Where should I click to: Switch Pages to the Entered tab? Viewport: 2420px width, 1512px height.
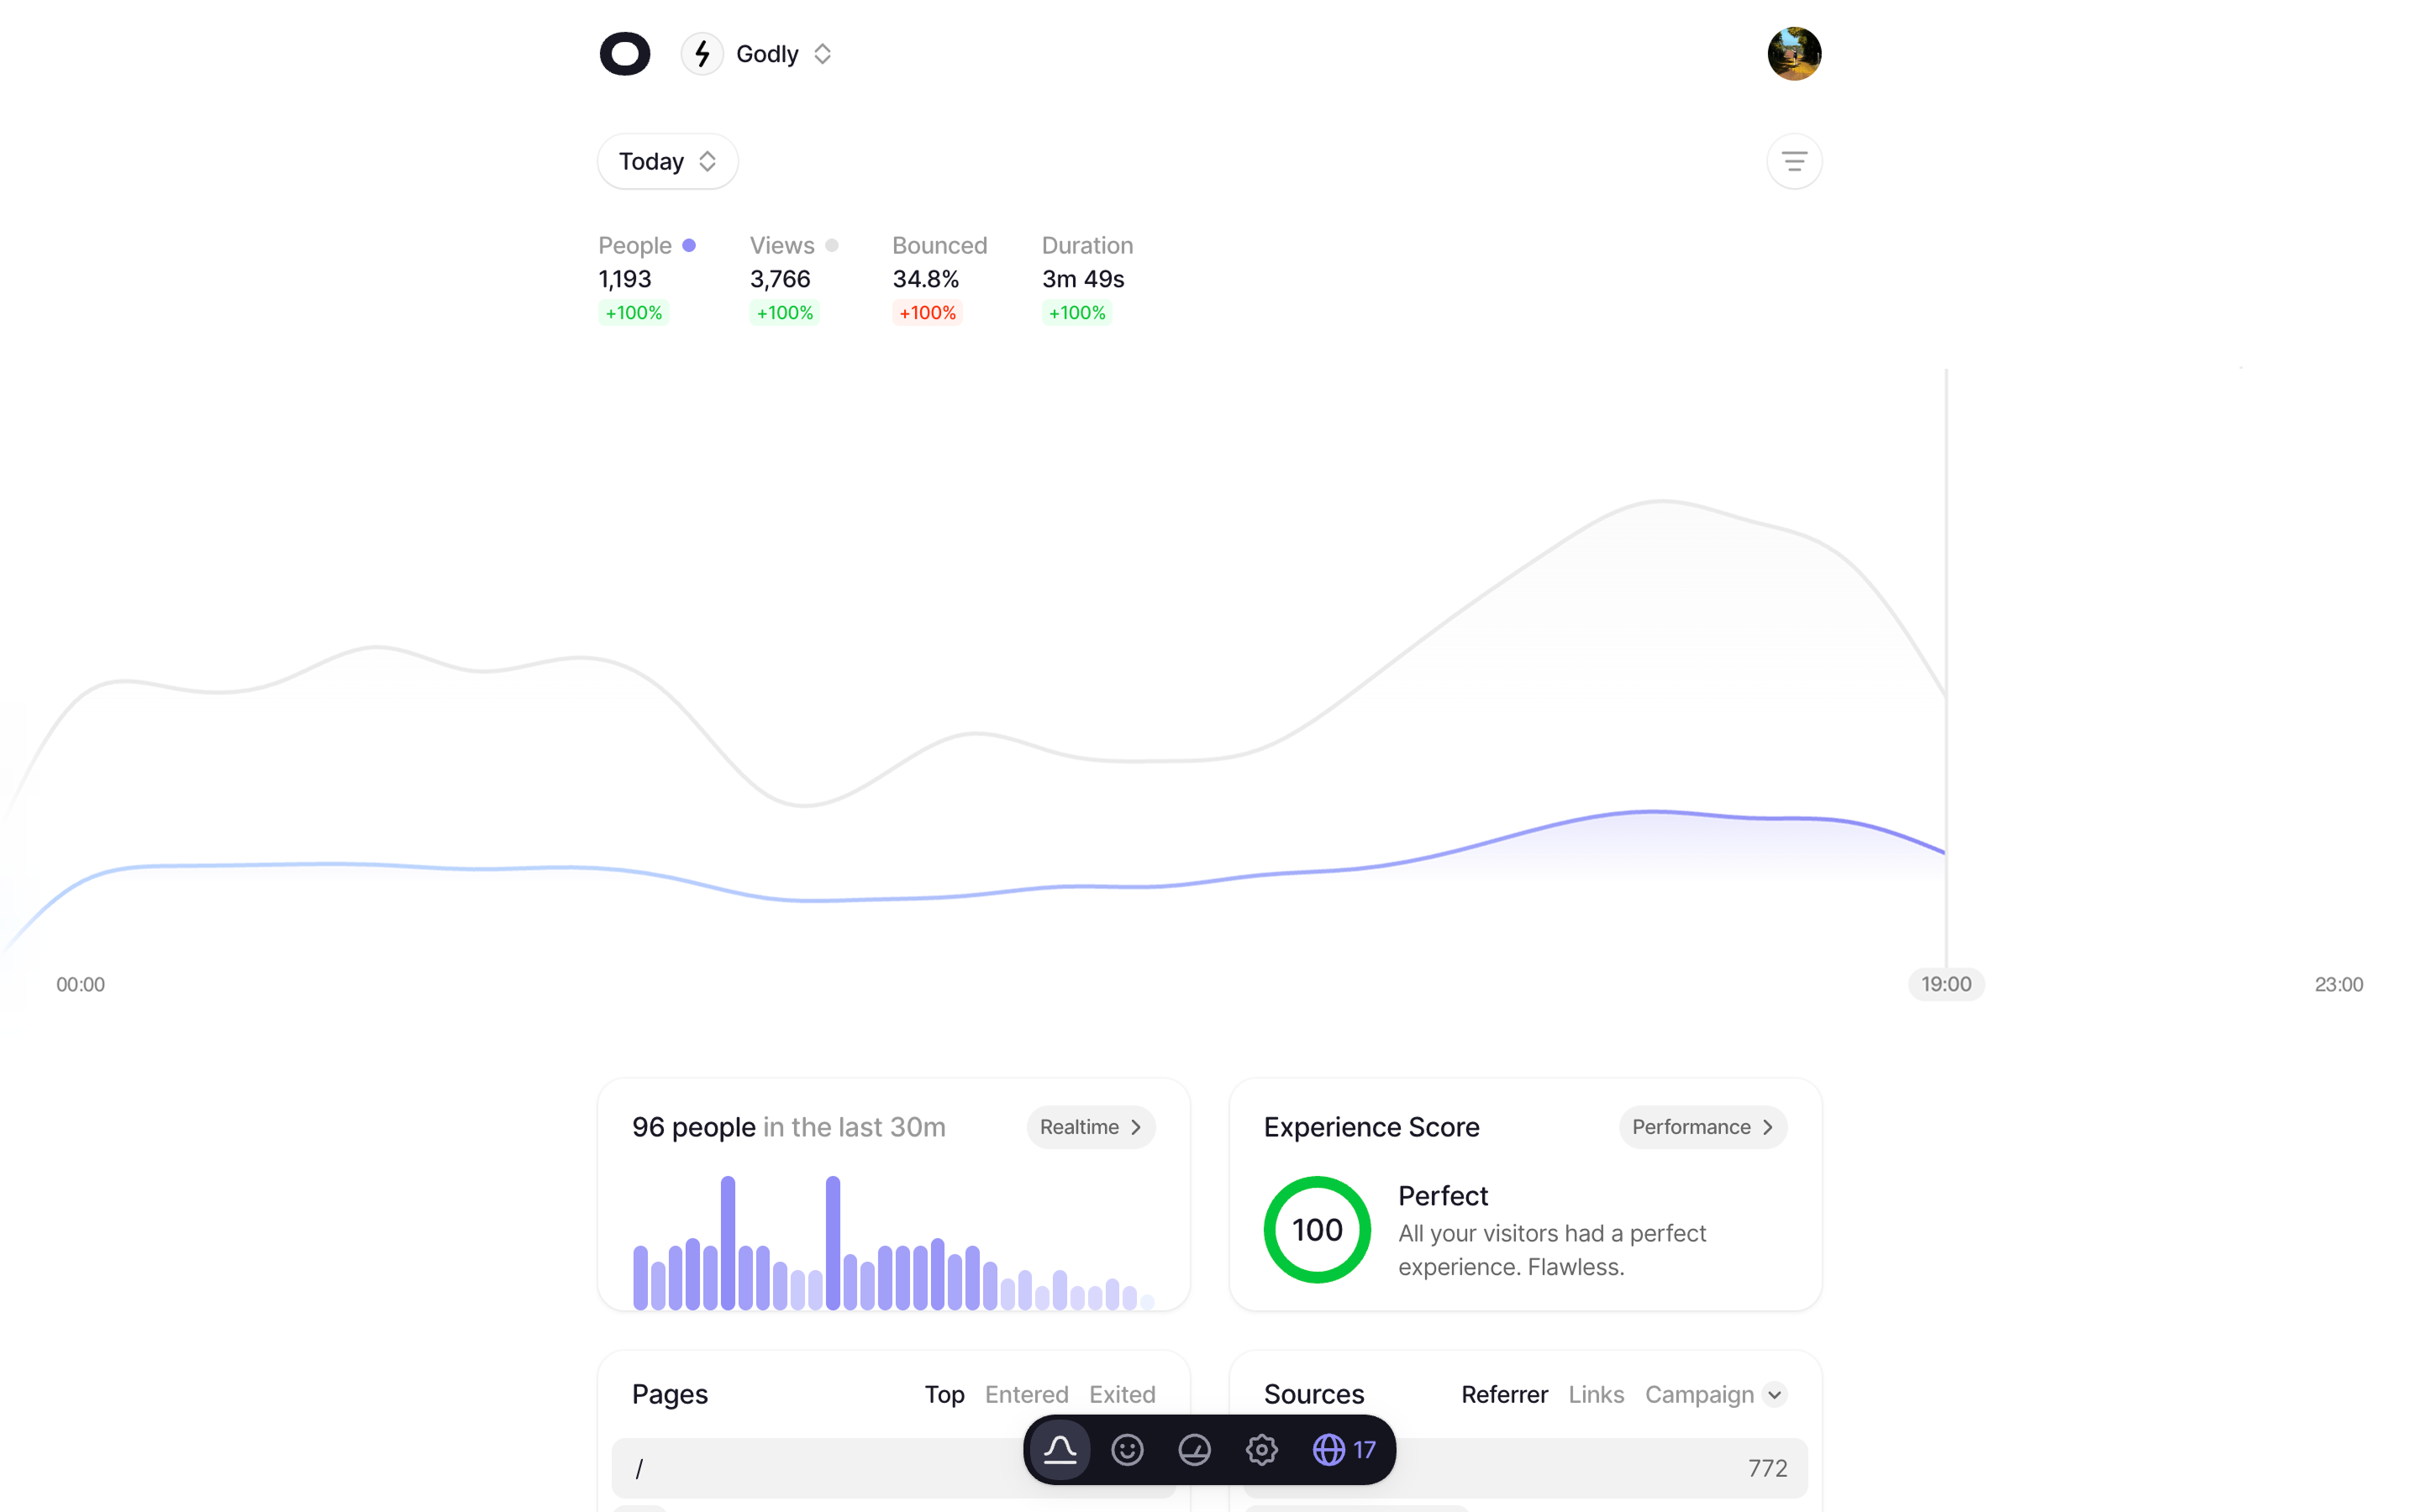(x=1026, y=1394)
